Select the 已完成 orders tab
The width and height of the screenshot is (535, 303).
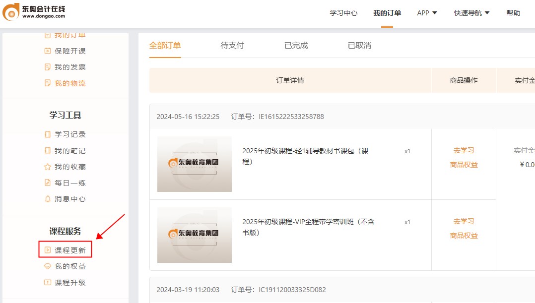tap(296, 46)
